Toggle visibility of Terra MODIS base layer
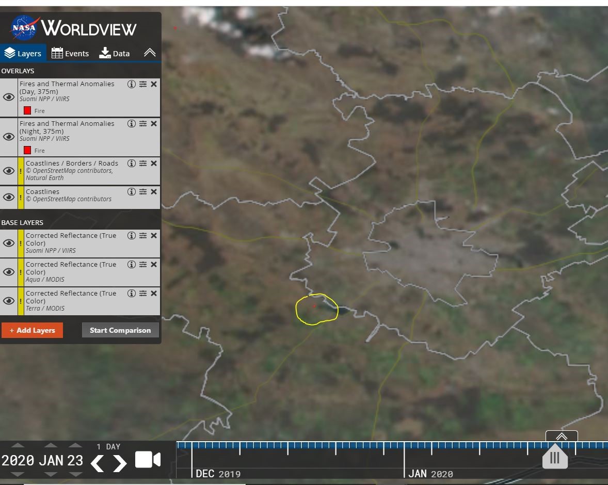This screenshot has height=485, width=608. tap(9, 301)
